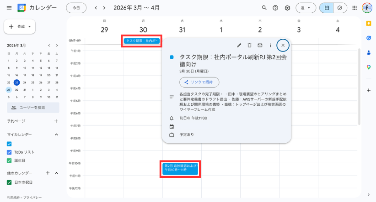Open the 第2回 進捗確認 event on Tuesday
376x202 pixels.
pos(180,169)
